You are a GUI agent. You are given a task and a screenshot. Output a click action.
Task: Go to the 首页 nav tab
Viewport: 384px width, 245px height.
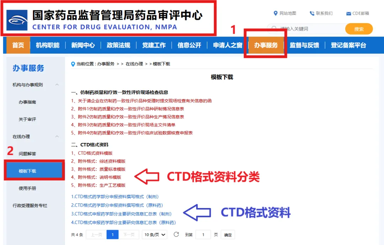18,45
